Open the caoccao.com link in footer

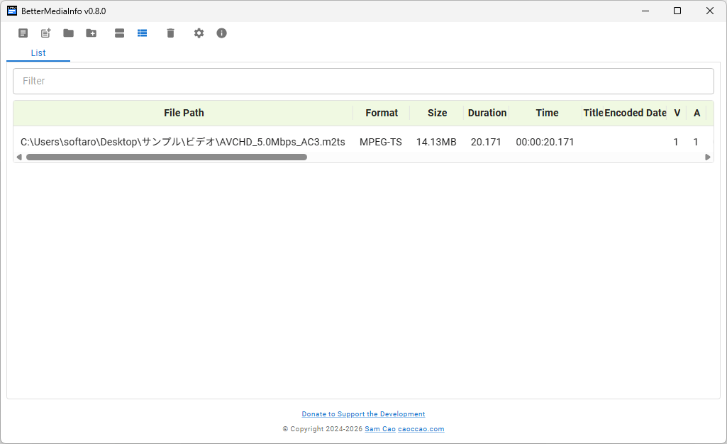click(421, 429)
